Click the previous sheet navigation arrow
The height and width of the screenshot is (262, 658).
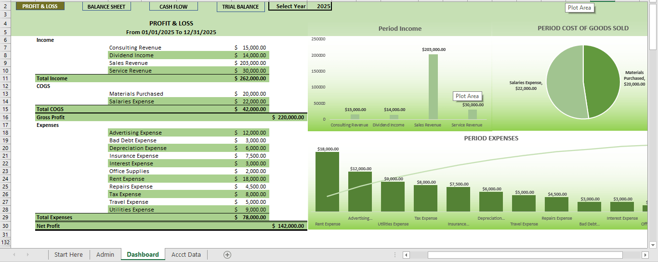pos(14,255)
